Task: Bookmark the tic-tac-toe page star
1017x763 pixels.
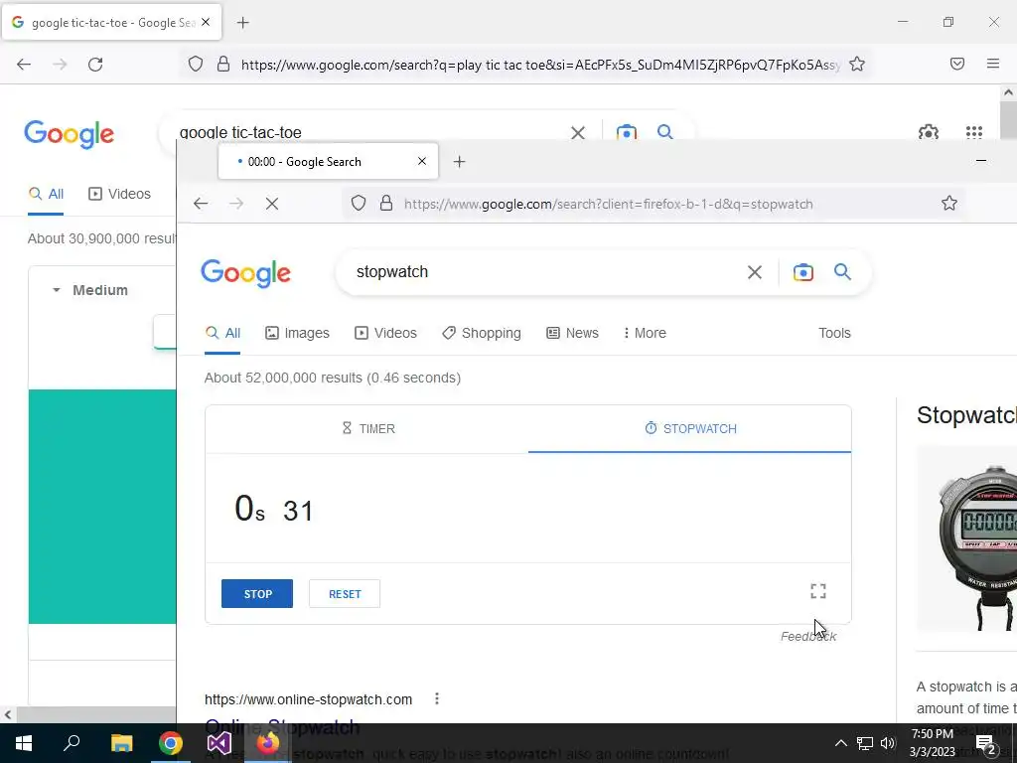Action: 857,64
